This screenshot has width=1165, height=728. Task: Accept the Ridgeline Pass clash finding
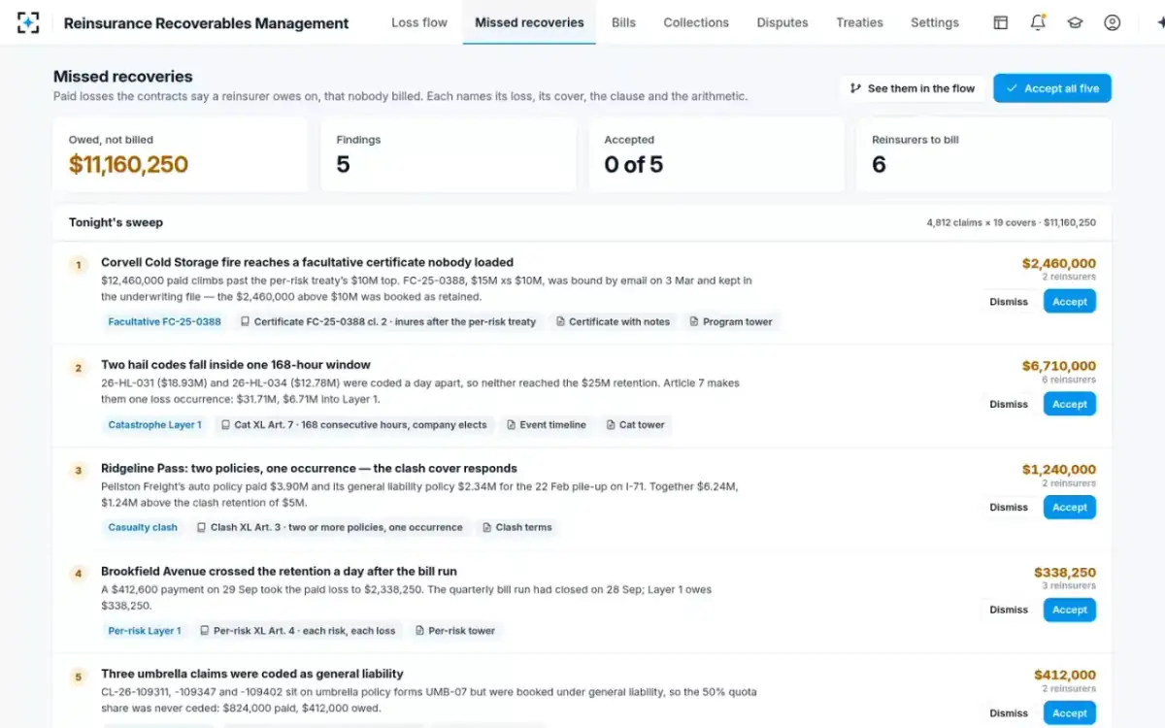pyautogui.click(x=1069, y=507)
